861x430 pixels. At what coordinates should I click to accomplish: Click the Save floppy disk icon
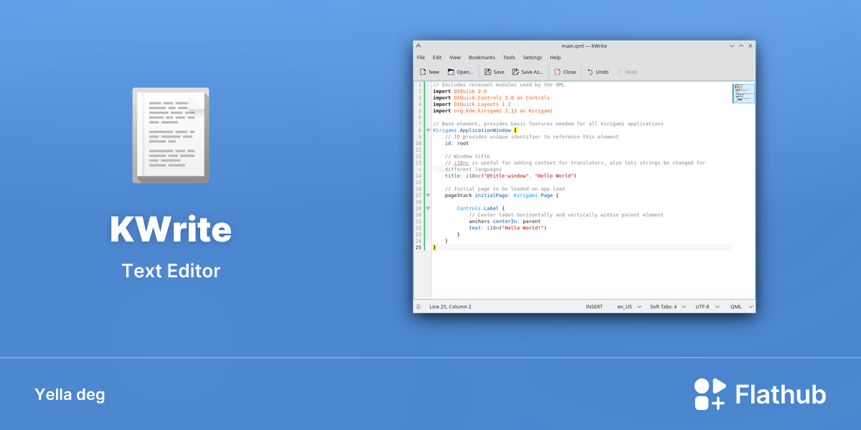488,72
